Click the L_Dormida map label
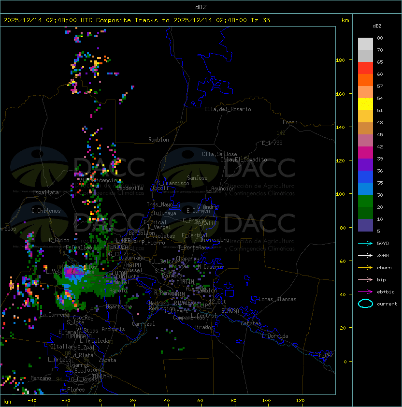 [275, 336]
